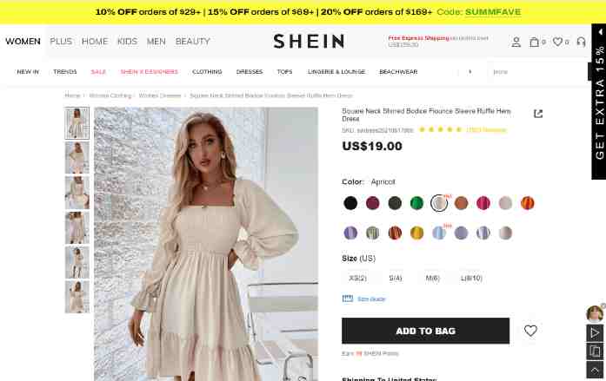Click the share icon beside product title
The height and width of the screenshot is (381, 606).
pos(538,114)
